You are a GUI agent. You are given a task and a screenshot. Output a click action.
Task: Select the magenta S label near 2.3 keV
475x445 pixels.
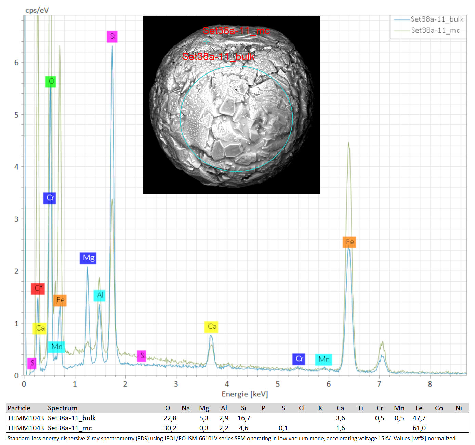pos(142,356)
